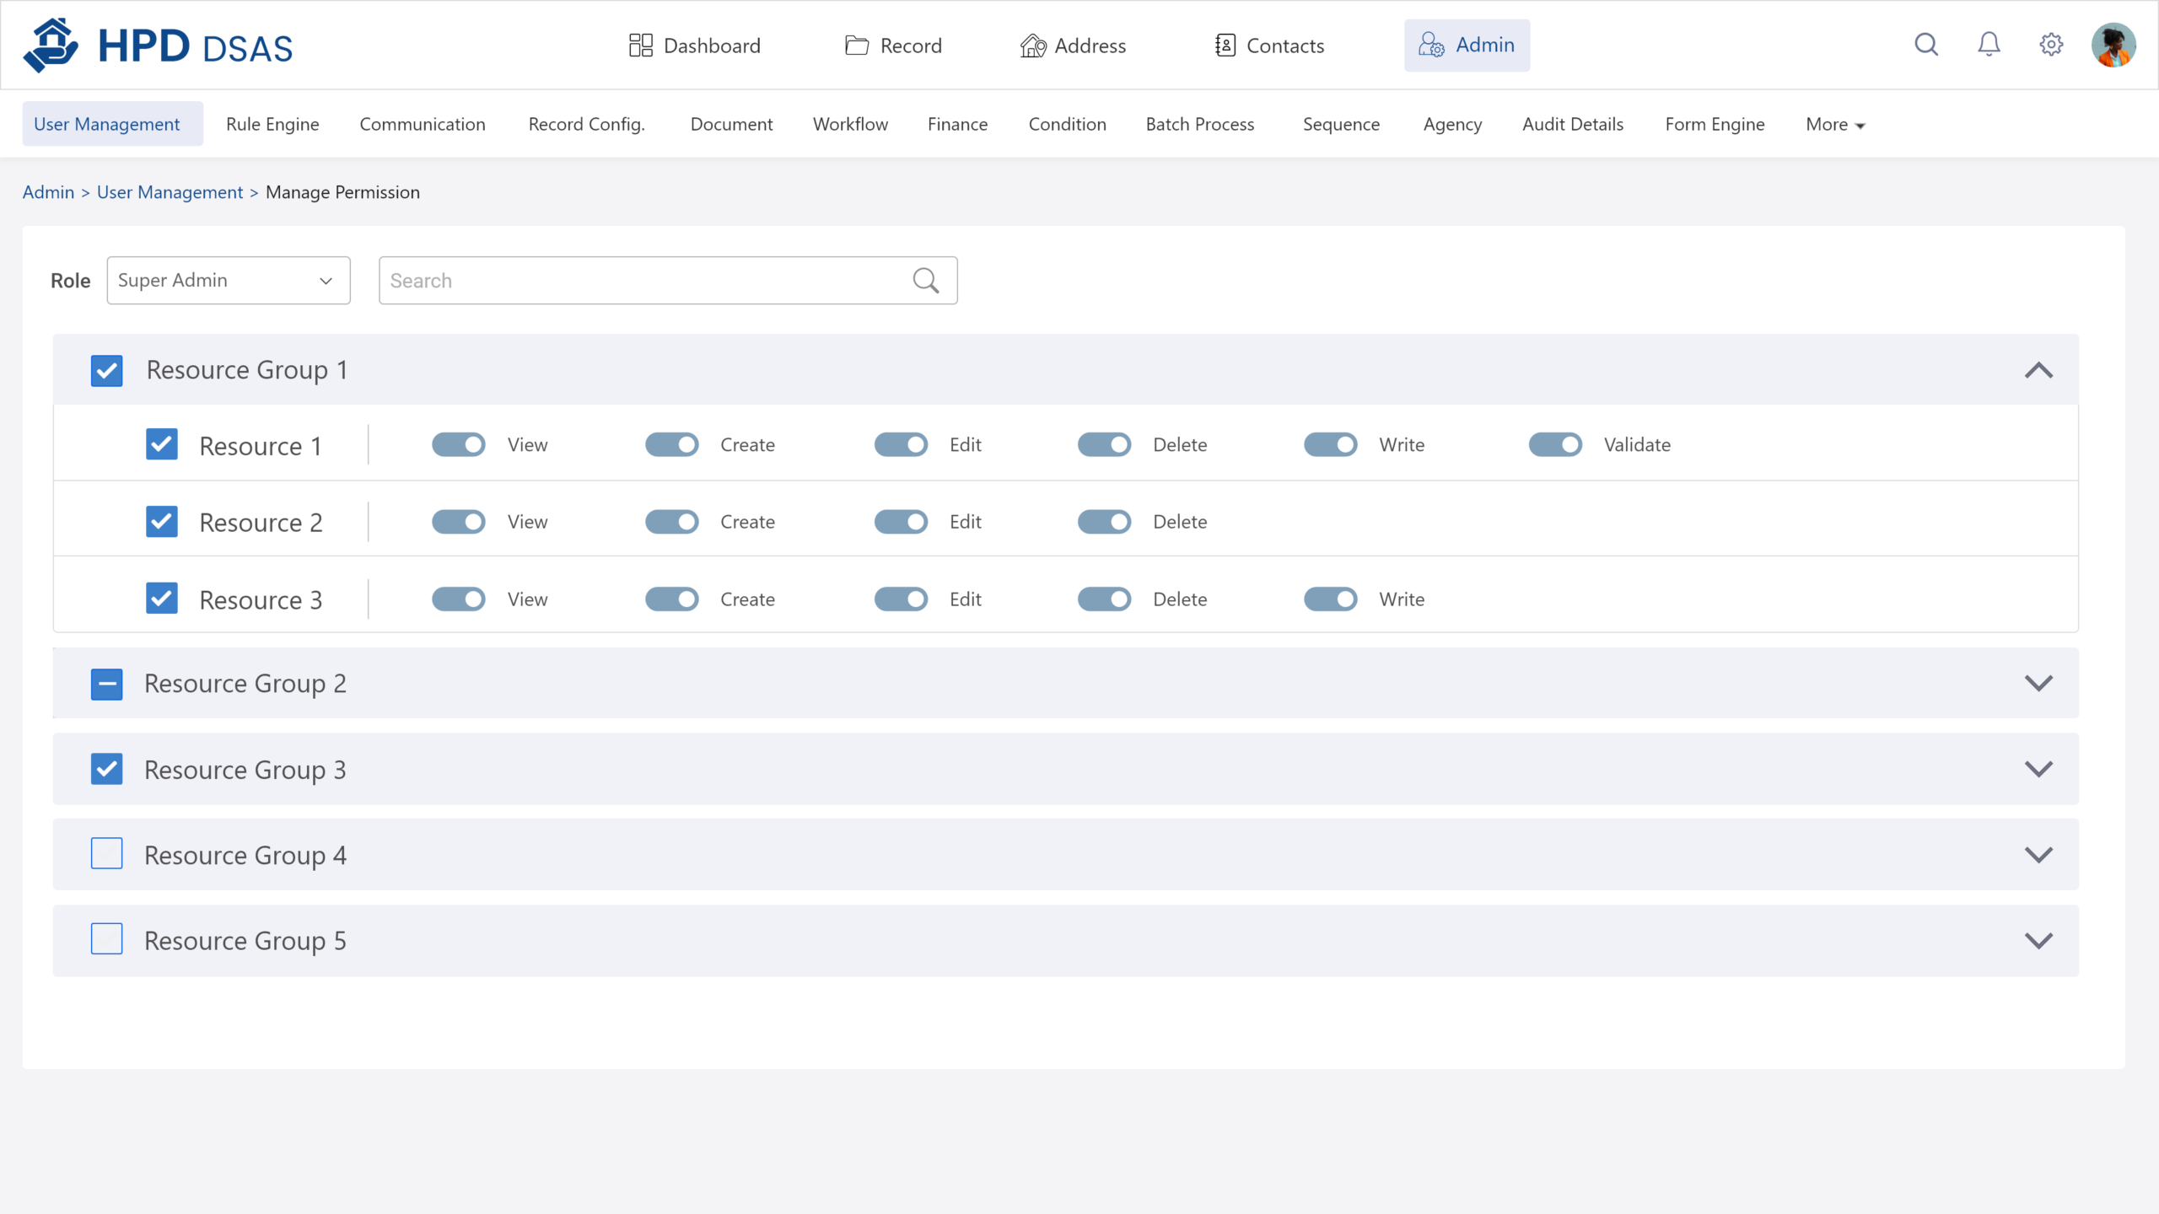Click the HPD DSAS home logo
2159x1214 pixels.
[x=158, y=46]
